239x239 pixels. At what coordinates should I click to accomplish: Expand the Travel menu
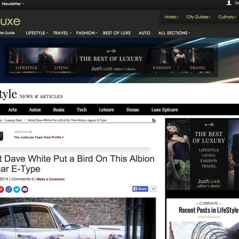point(62,33)
